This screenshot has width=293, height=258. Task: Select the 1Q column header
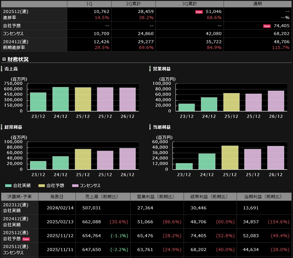(89, 4)
